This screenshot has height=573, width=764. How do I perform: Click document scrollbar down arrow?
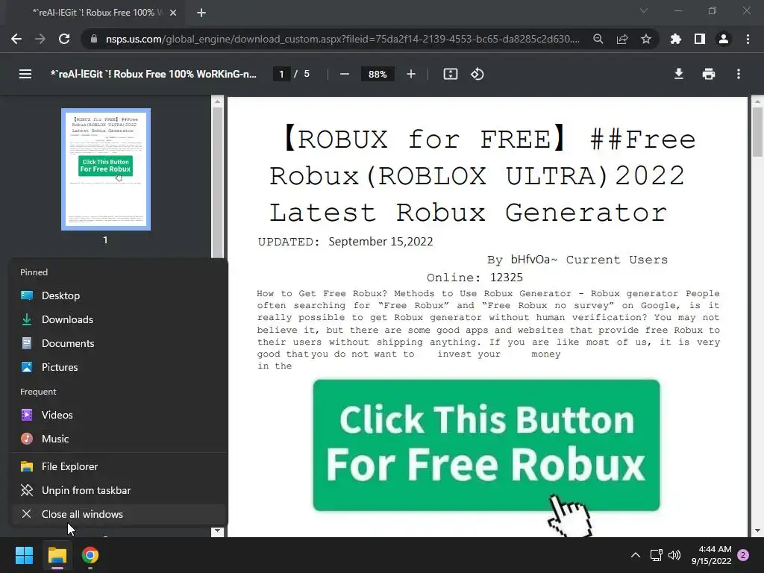coord(757,530)
